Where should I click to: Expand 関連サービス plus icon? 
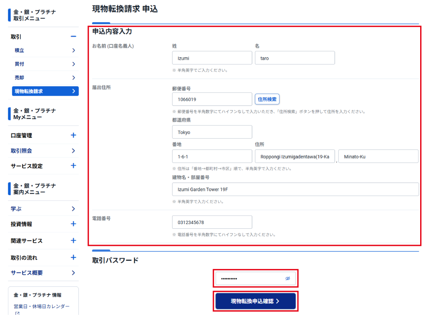coord(73,241)
